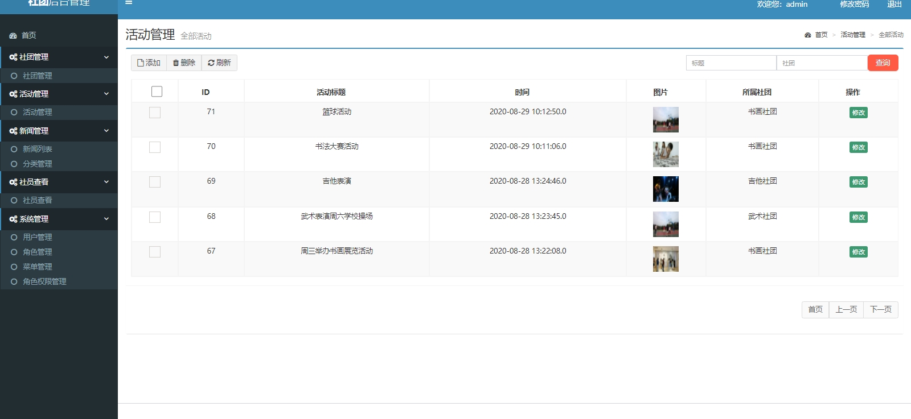
Task: Click the 全部活动 breadcrumb text
Action: (891, 35)
